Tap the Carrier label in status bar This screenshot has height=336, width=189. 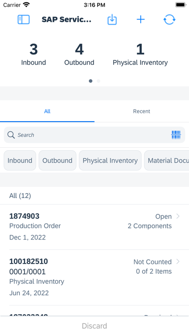click(x=12, y=5)
